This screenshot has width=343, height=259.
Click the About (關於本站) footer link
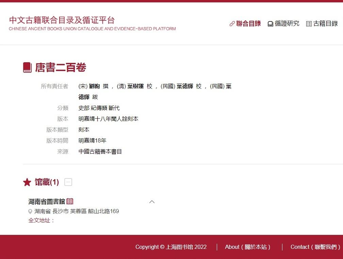(x=247, y=247)
